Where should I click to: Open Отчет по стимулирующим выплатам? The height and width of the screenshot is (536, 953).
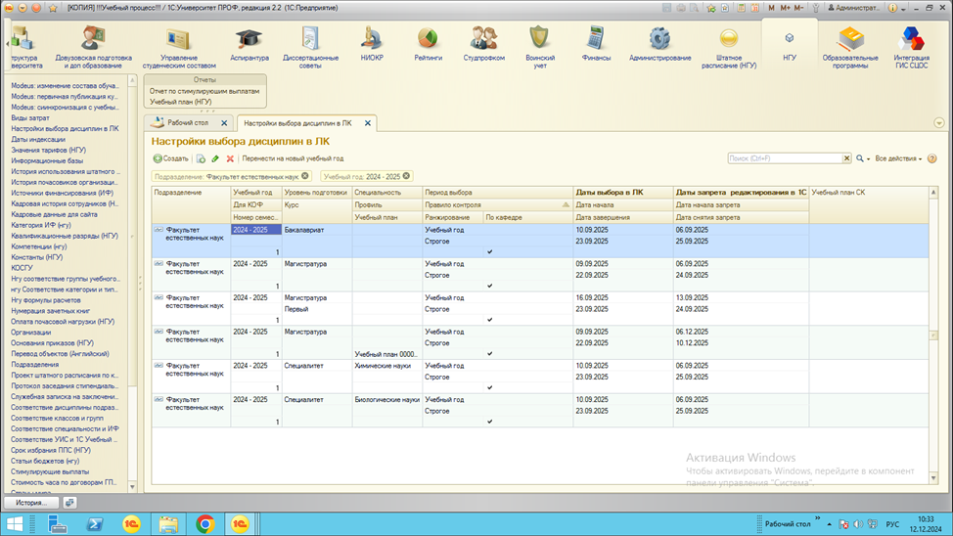point(204,91)
